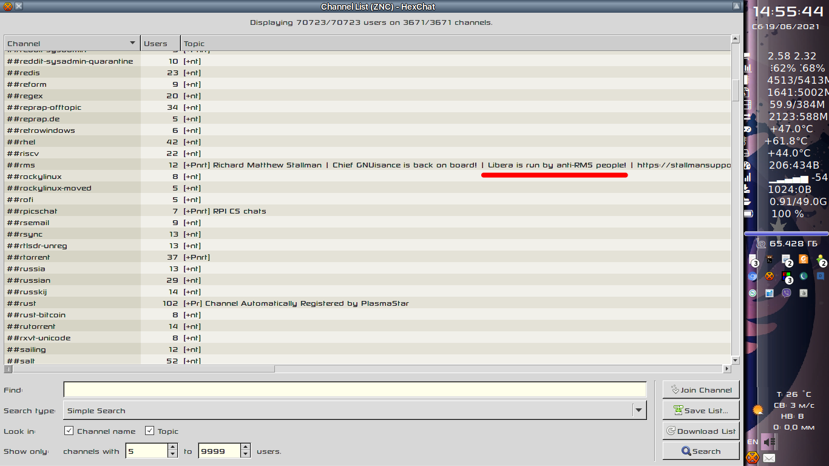Select the ##rust channel row

367,303
